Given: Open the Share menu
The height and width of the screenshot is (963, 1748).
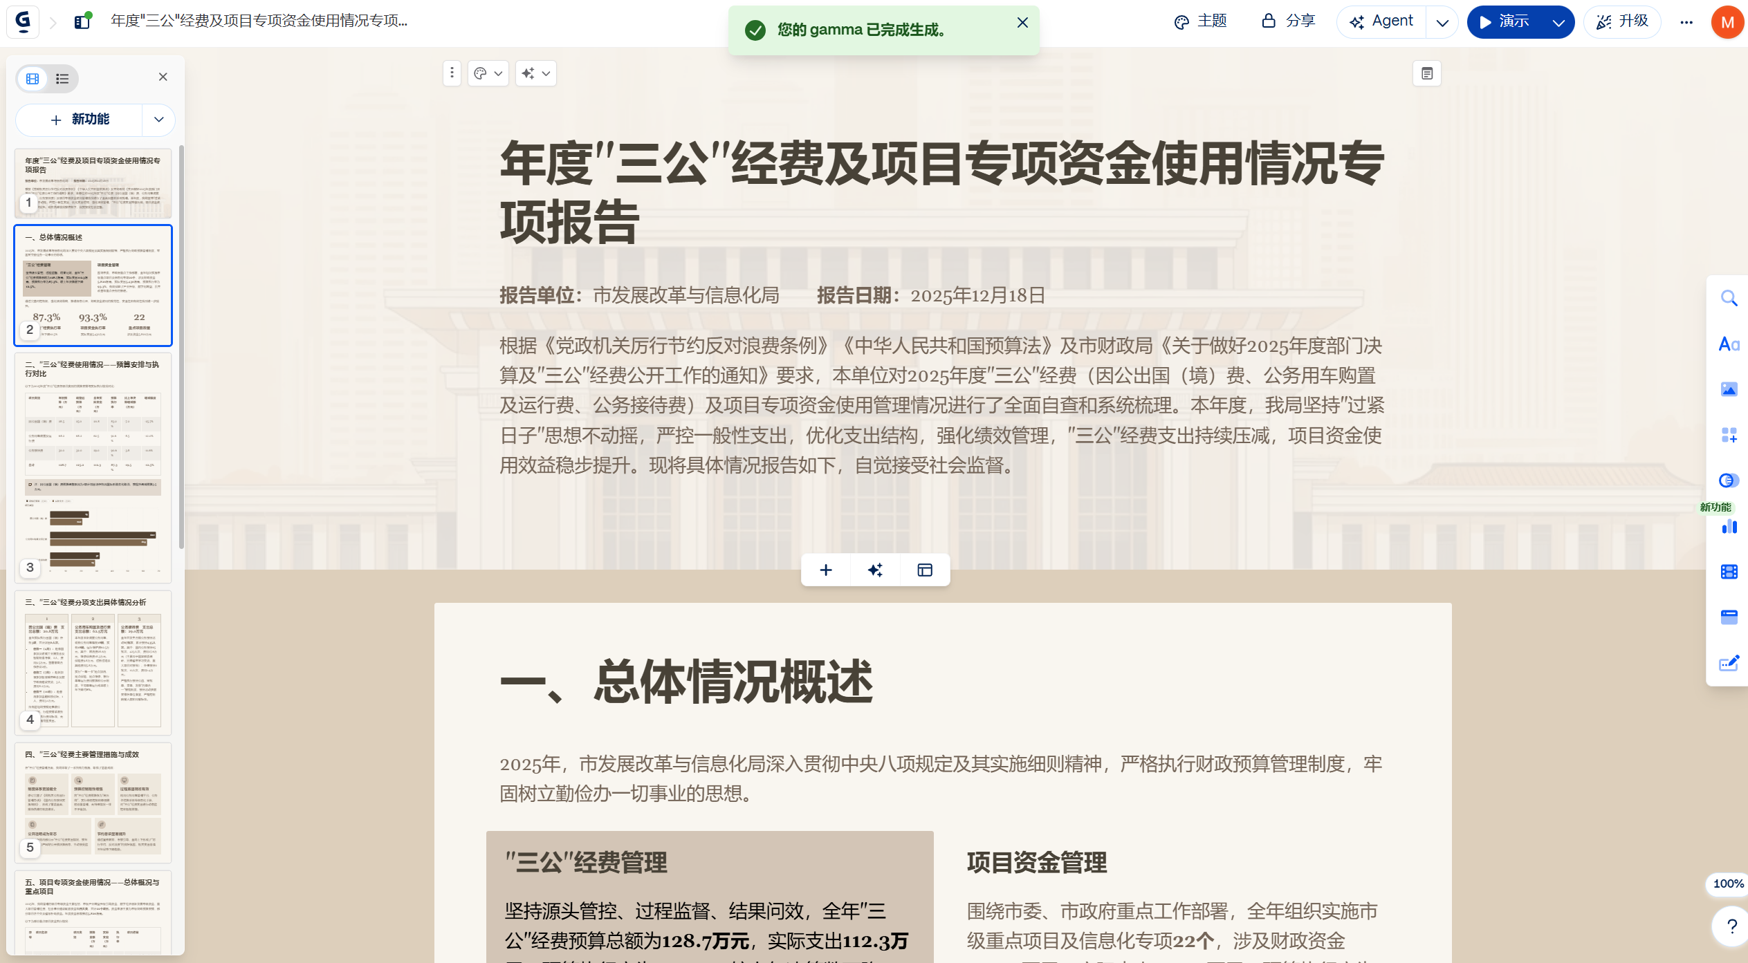Looking at the screenshot, I should point(1289,21).
